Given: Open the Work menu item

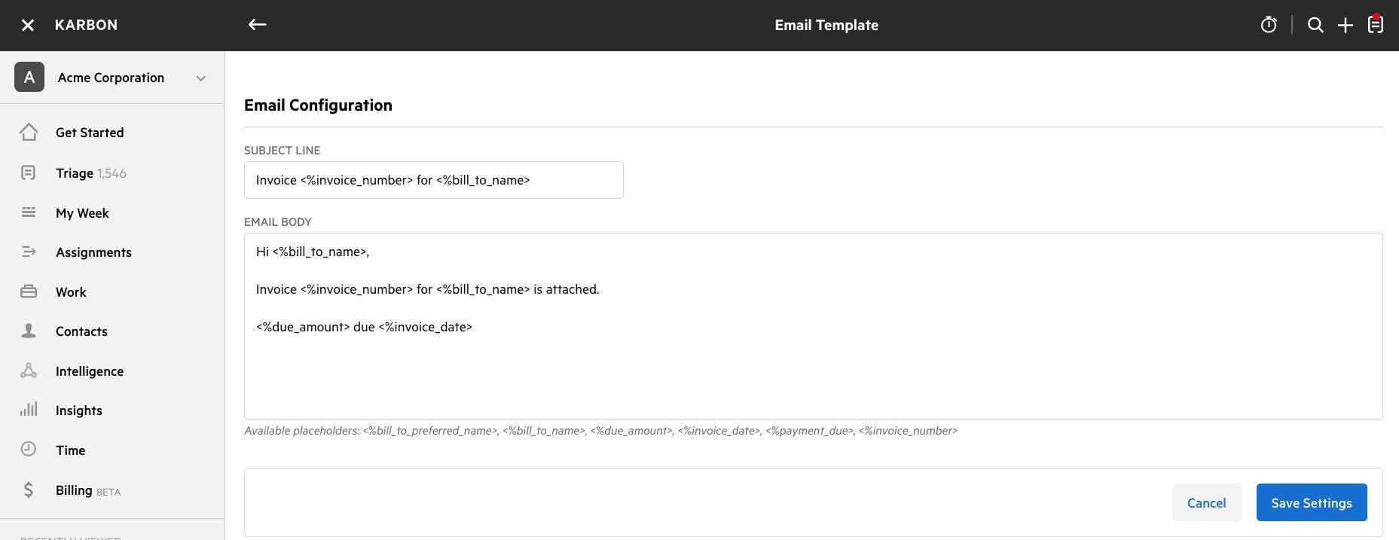Looking at the screenshot, I should click(x=70, y=291).
